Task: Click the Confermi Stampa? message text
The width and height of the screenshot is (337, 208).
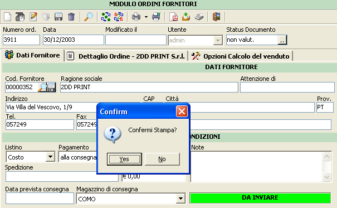Action: tap(153, 130)
